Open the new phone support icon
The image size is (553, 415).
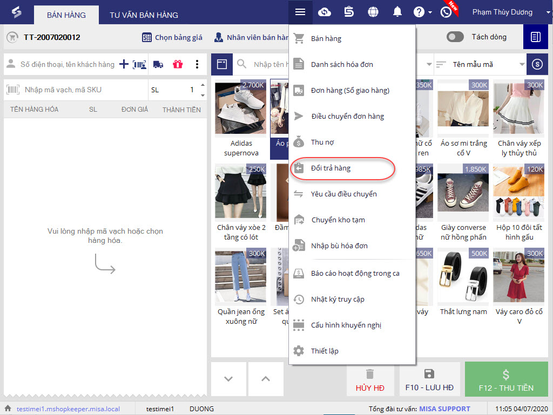[446, 12]
